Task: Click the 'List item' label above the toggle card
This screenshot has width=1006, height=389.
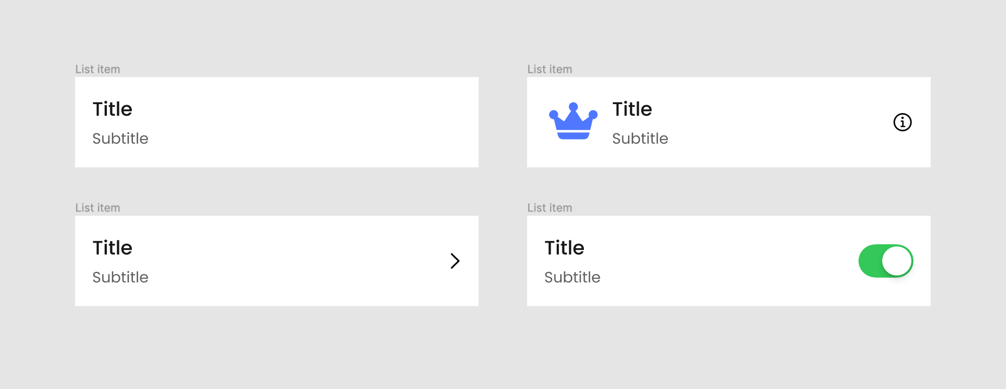Action: pos(549,208)
